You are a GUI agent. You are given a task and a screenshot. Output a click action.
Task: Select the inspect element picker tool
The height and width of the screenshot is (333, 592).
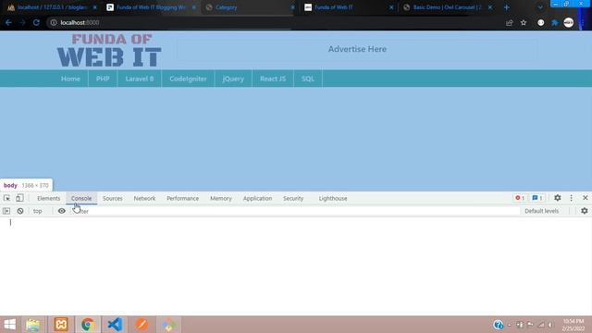[6, 198]
